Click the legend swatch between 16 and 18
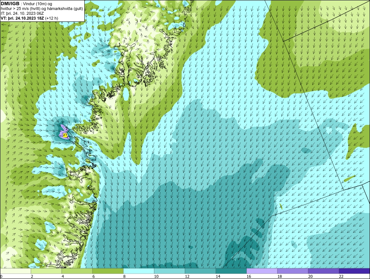The image size is (370, 279). click(262, 271)
